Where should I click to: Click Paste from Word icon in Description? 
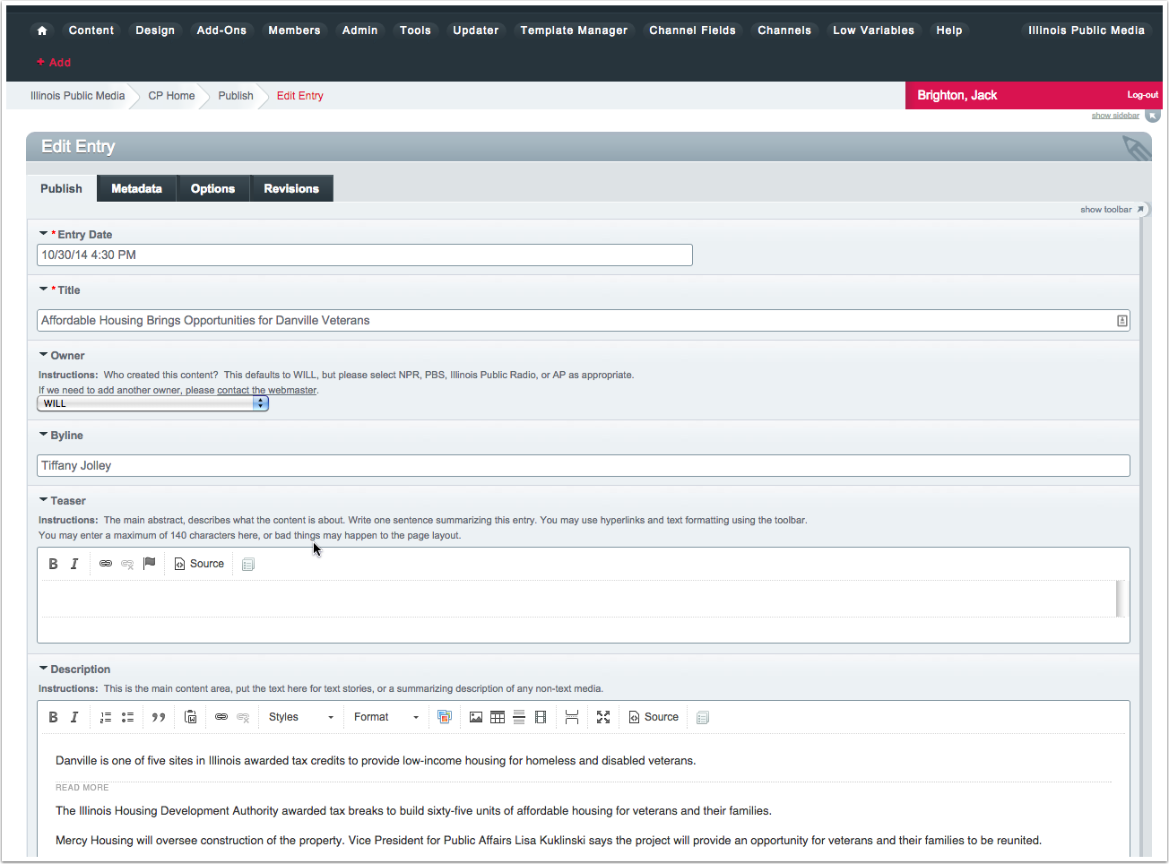(190, 717)
